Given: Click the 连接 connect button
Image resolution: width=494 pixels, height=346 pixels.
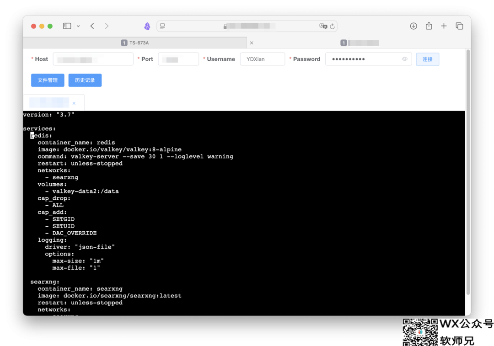Looking at the screenshot, I should point(428,59).
